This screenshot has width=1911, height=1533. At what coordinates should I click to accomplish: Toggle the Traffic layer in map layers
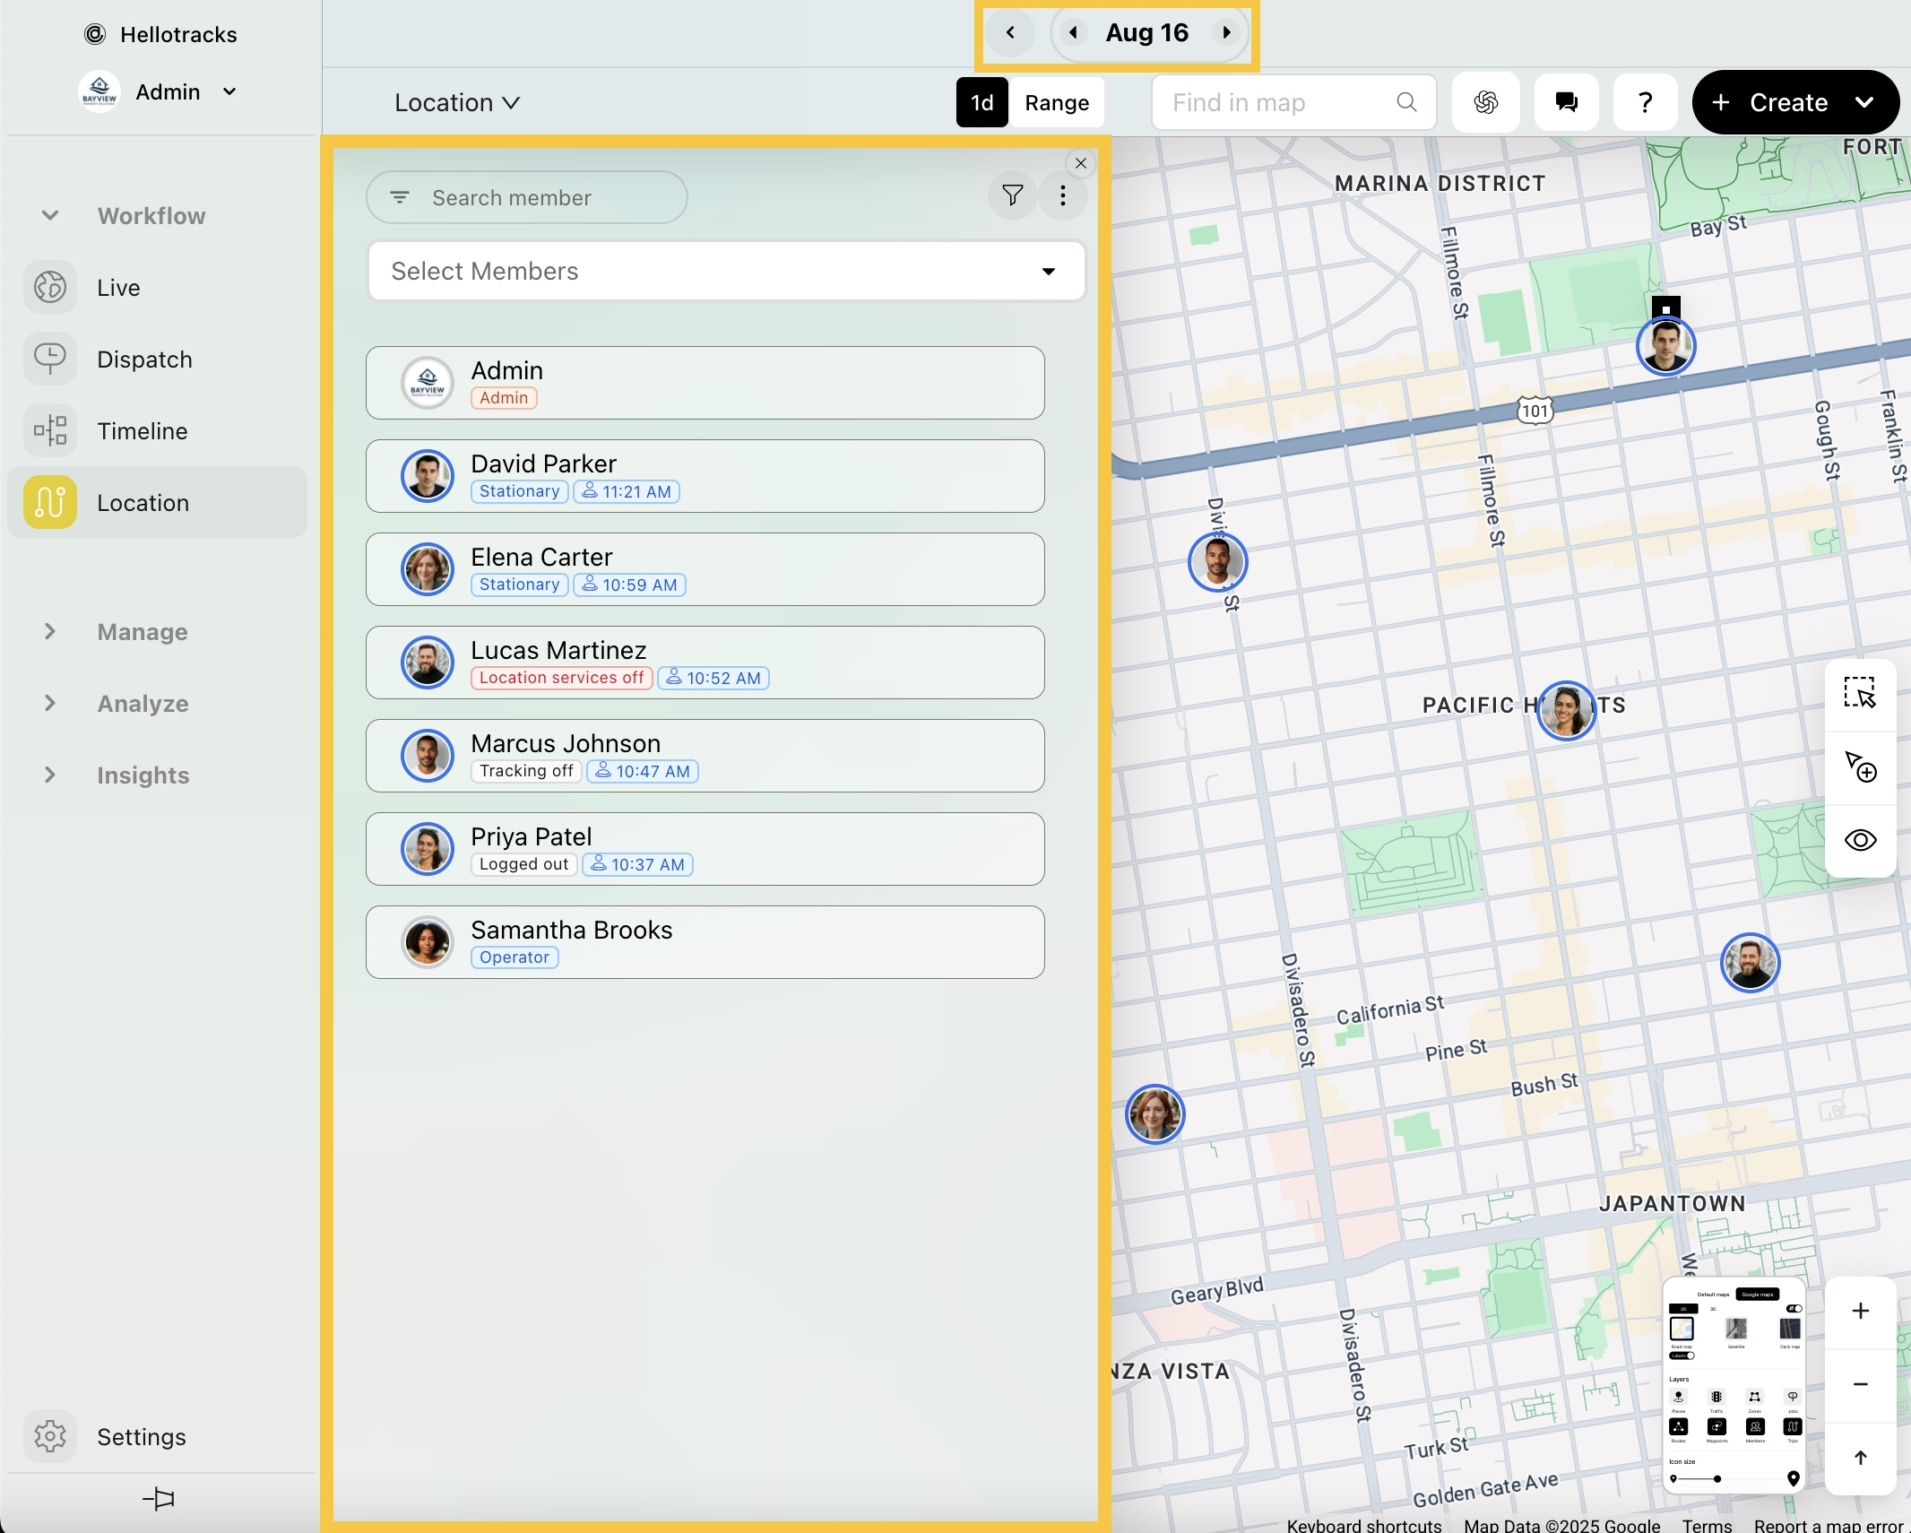click(1716, 1397)
